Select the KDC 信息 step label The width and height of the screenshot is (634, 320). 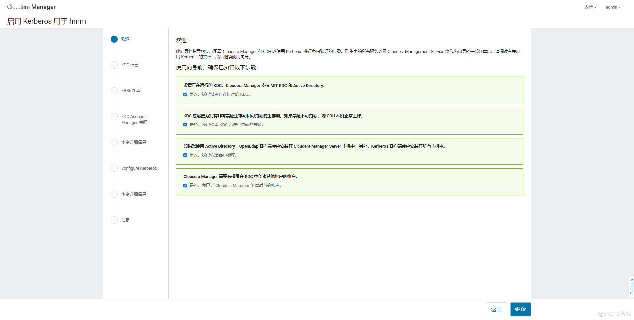point(130,65)
